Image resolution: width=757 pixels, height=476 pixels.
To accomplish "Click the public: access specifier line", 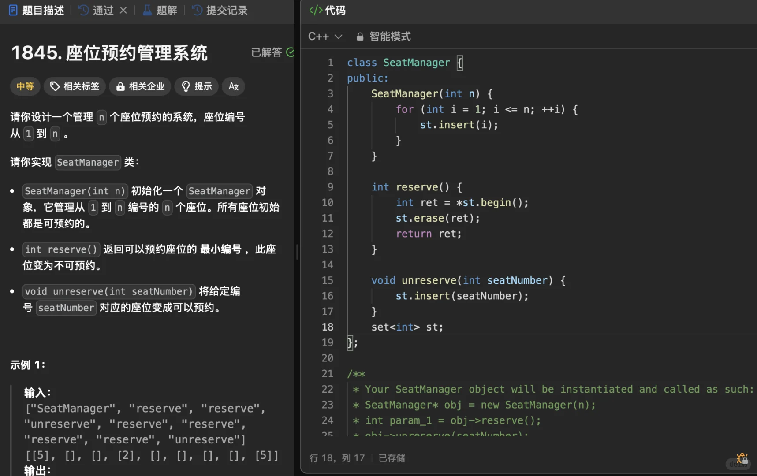I will (368, 78).
